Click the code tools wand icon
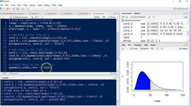This screenshot has width=191, height=107. pos(36,17)
